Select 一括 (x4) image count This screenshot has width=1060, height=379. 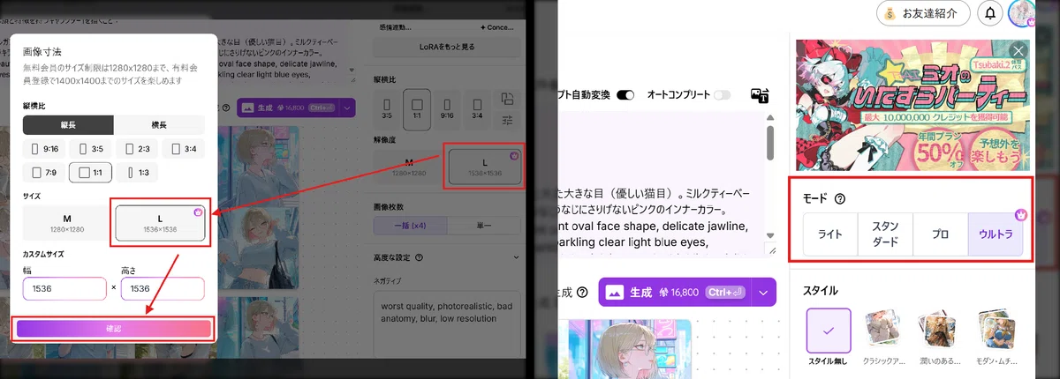pos(411,225)
